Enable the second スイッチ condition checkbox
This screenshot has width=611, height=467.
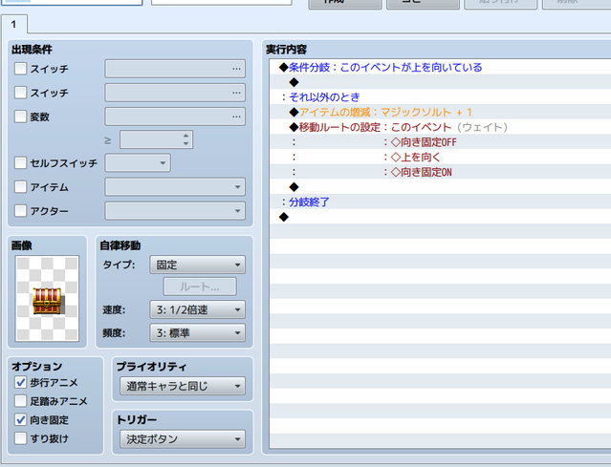pyautogui.click(x=20, y=93)
